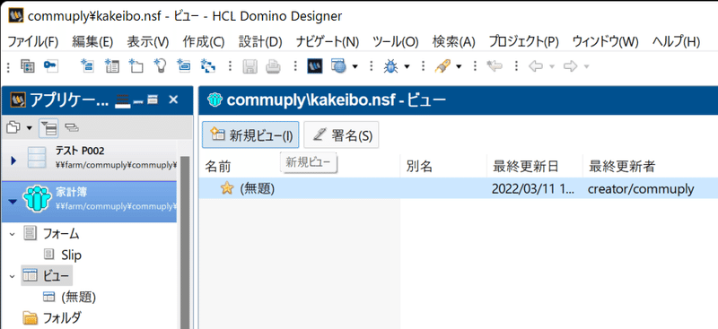Viewport: 718px width, 329px height.
Task: Sort by the 最終更新日 column header
Action: [535, 167]
